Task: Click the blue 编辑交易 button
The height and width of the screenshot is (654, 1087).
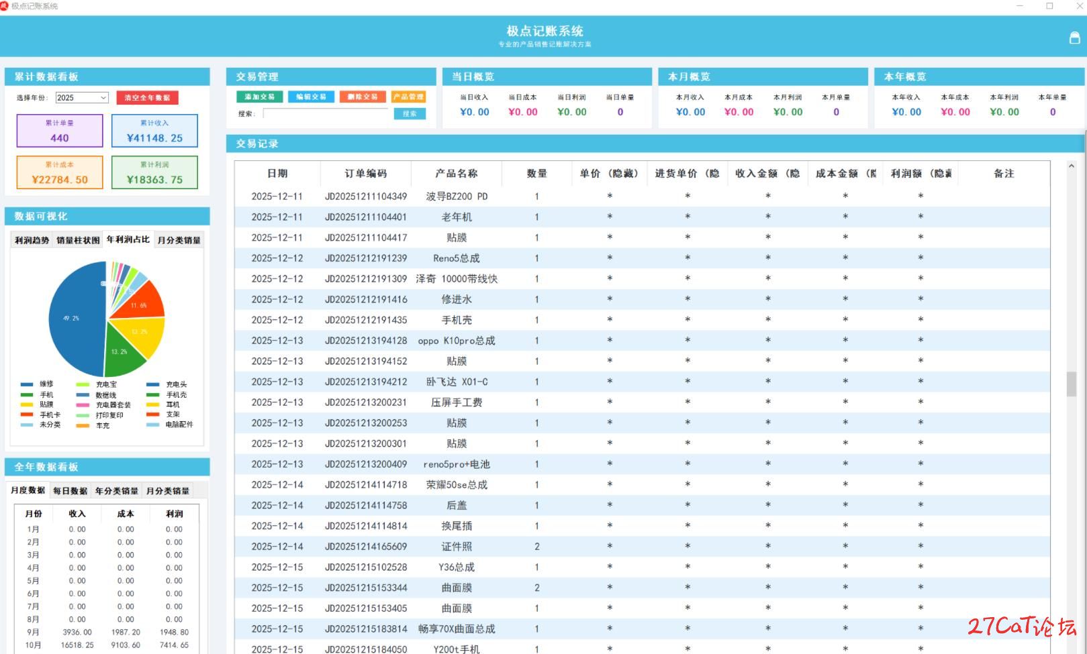Action: [311, 97]
